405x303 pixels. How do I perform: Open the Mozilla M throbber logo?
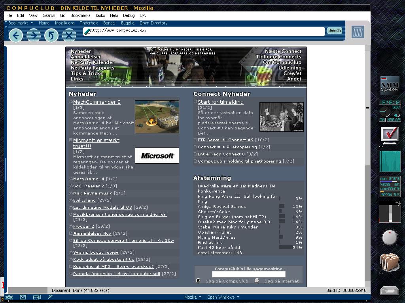pyautogui.click(x=358, y=32)
